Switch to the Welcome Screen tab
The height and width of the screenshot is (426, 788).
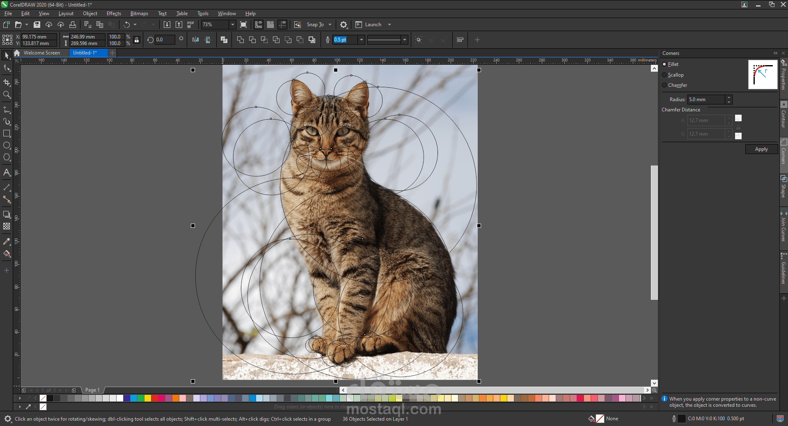pyautogui.click(x=41, y=53)
